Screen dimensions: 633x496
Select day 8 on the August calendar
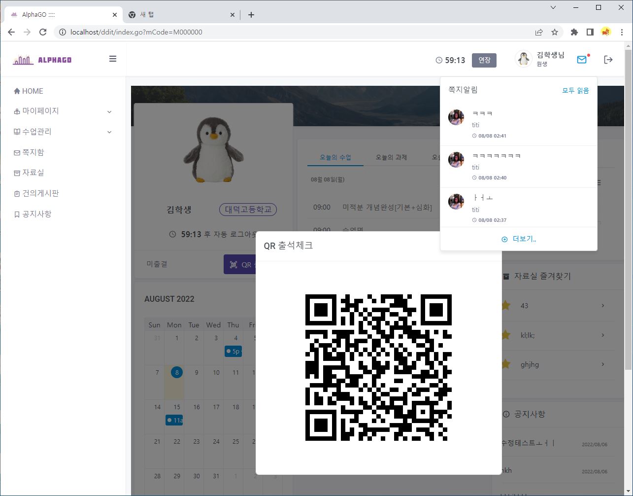[176, 372]
